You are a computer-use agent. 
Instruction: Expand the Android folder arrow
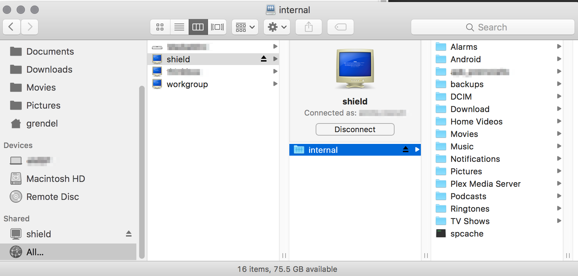click(x=559, y=59)
